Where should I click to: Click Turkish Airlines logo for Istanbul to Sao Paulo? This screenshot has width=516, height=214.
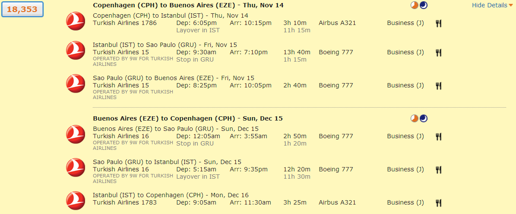pos(76,50)
